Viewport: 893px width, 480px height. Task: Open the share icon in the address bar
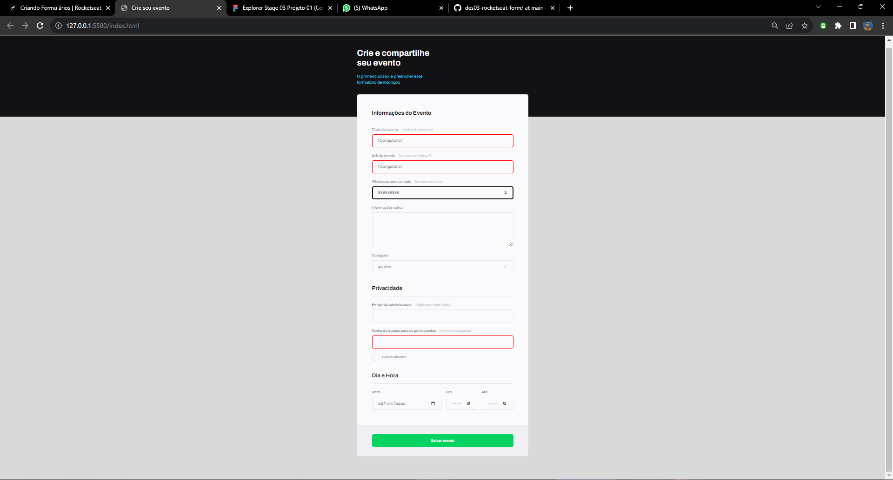[x=790, y=26]
